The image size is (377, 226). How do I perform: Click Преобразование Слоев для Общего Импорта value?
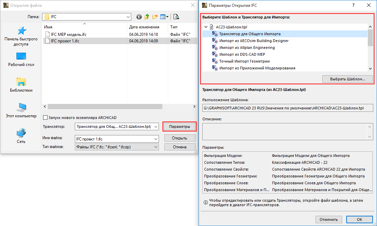coord(314,183)
